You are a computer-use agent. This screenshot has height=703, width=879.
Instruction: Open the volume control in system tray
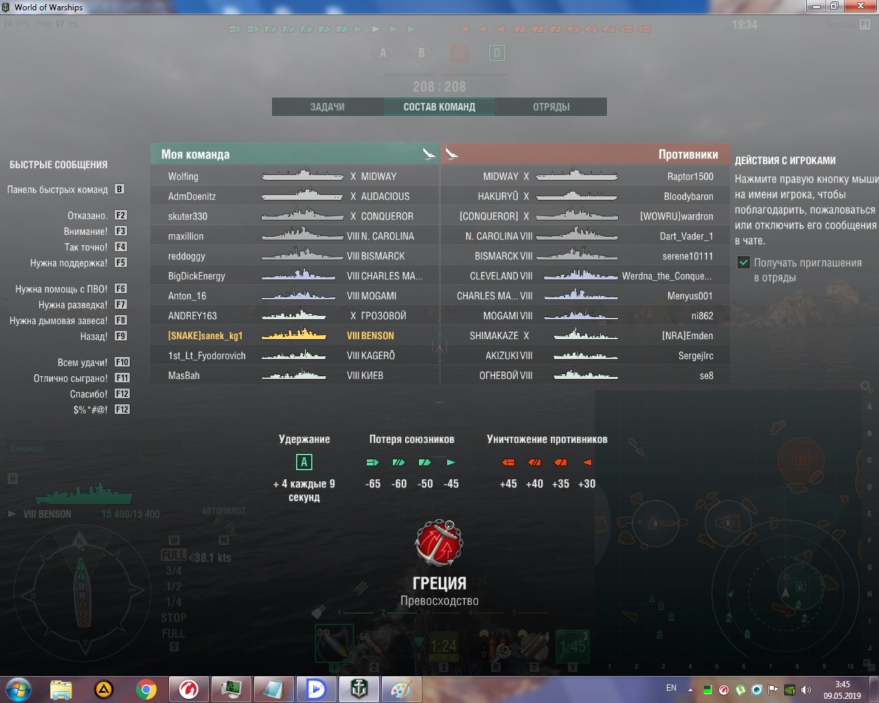coord(806,690)
